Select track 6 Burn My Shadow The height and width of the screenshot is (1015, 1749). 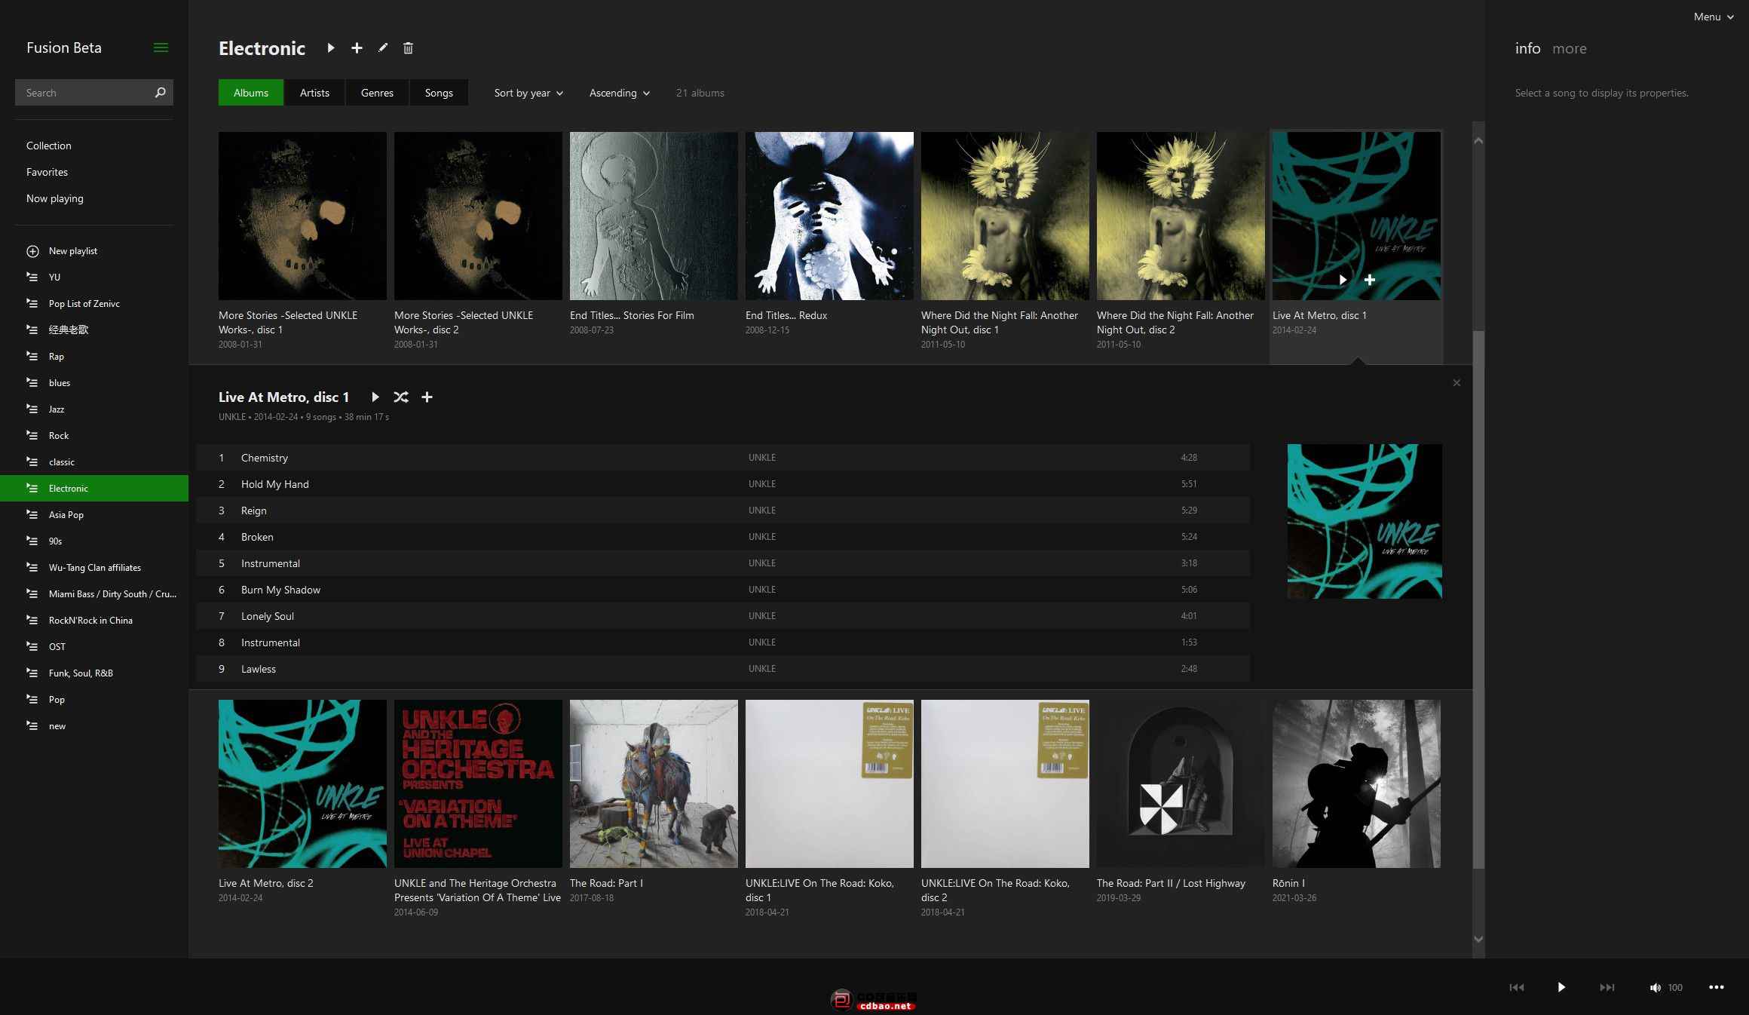[x=723, y=590]
